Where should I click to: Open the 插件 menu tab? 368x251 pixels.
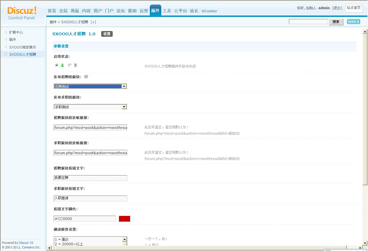click(x=155, y=11)
